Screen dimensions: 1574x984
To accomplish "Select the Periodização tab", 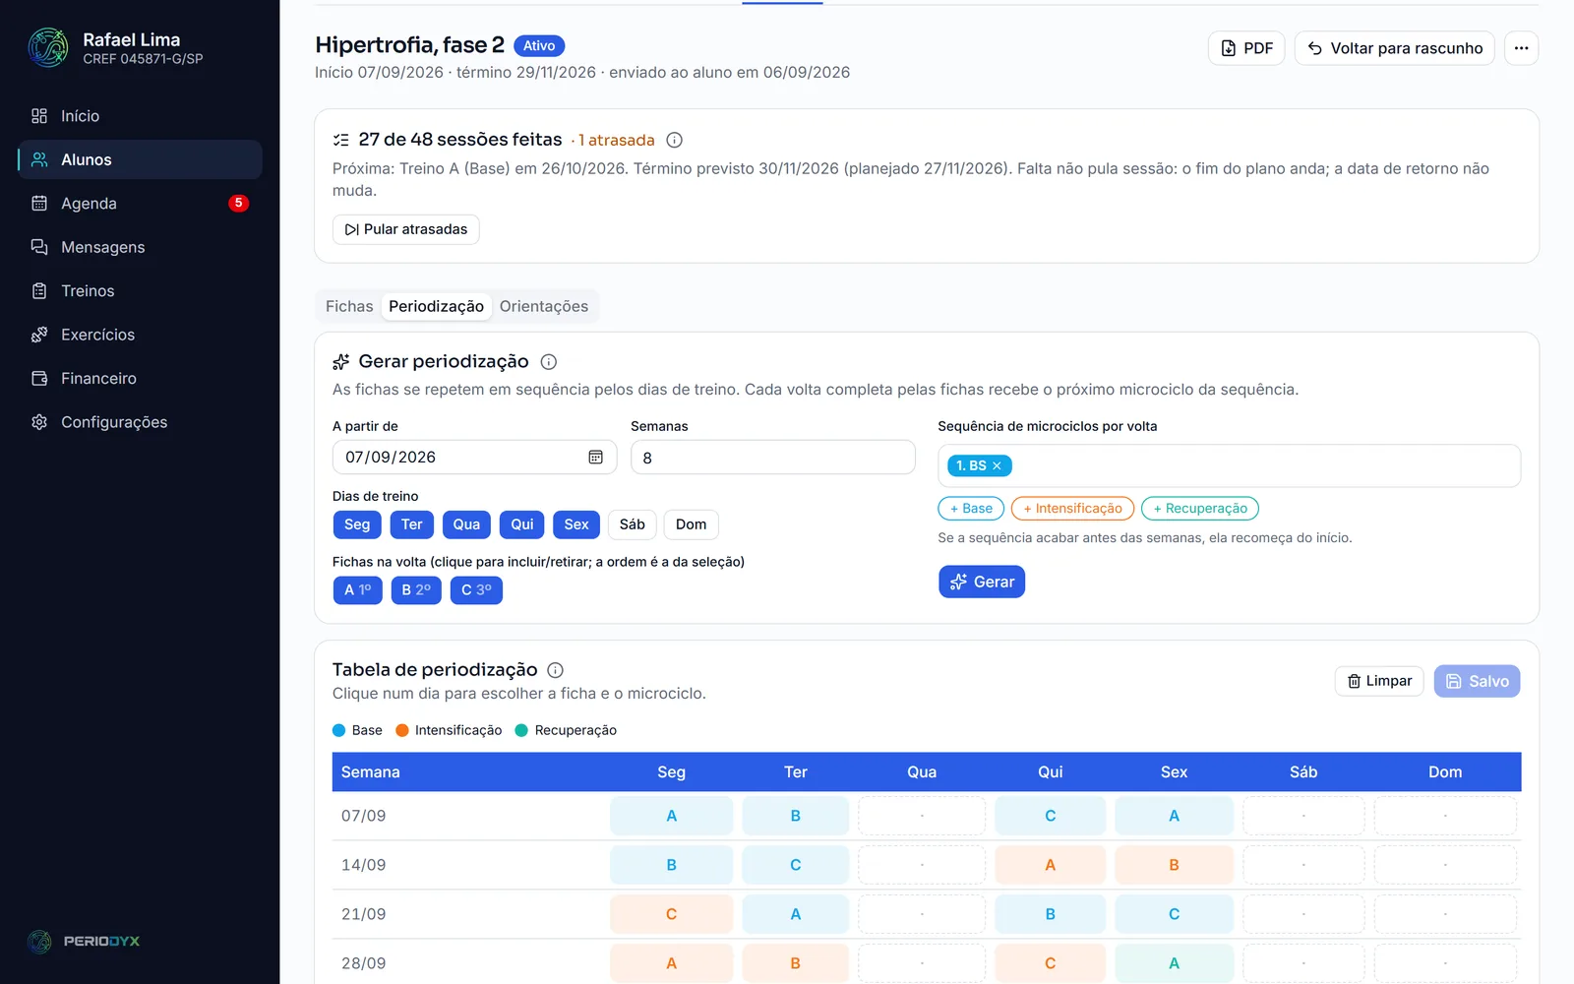I will click(436, 306).
